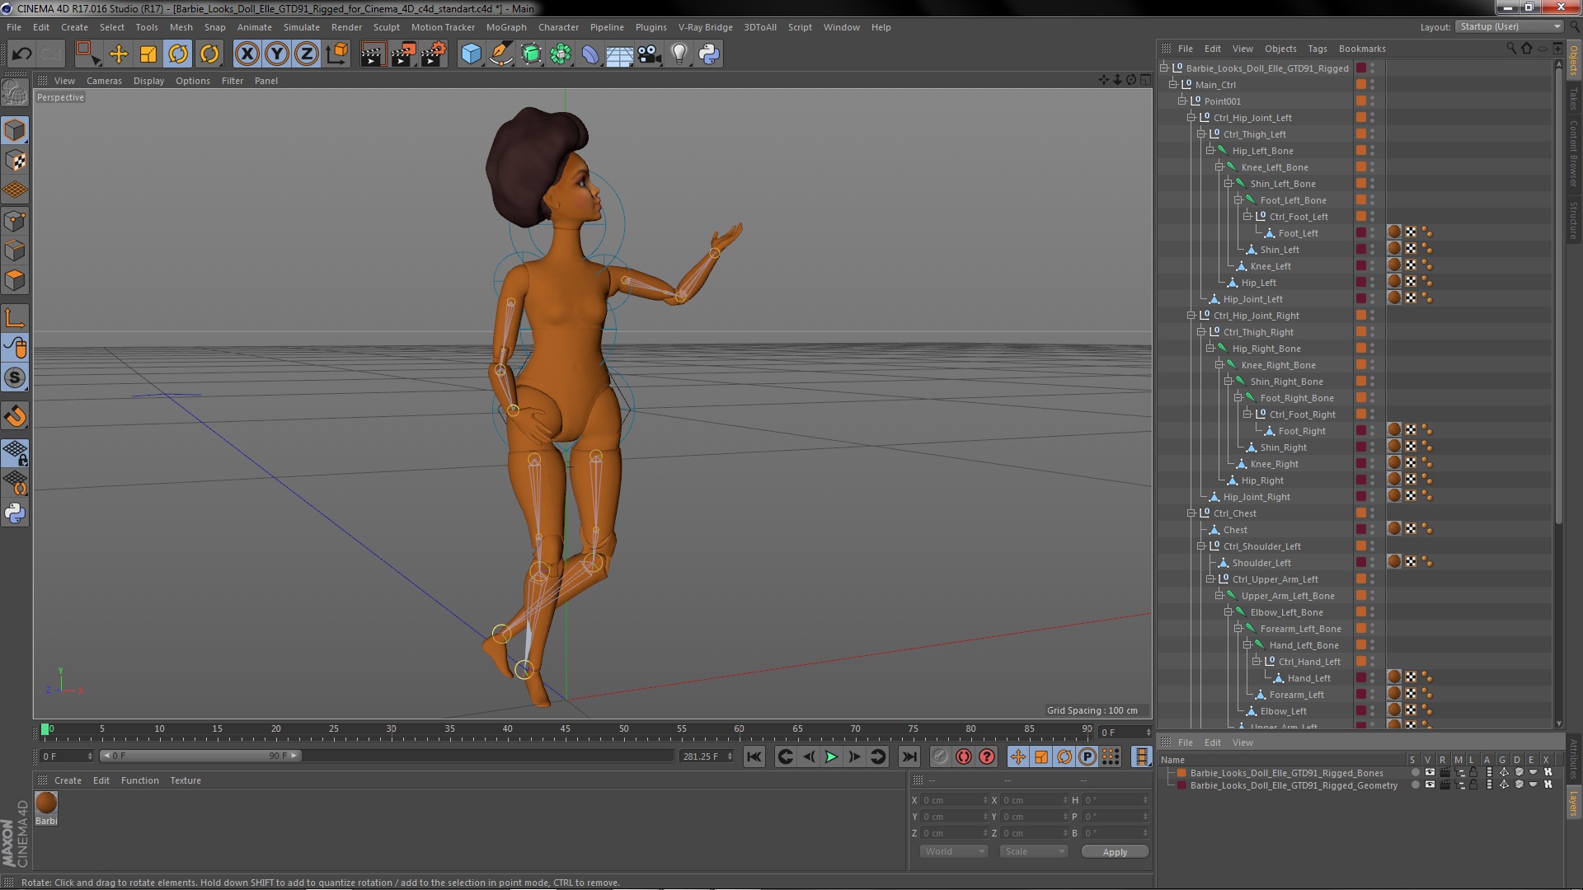Toggle Y axis lock
This screenshot has height=890, width=1583.
tap(277, 54)
